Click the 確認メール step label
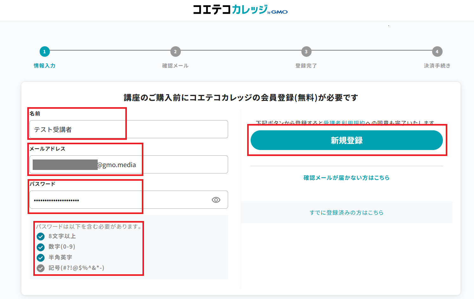Screen dimensions: 474x299 [175, 66]
